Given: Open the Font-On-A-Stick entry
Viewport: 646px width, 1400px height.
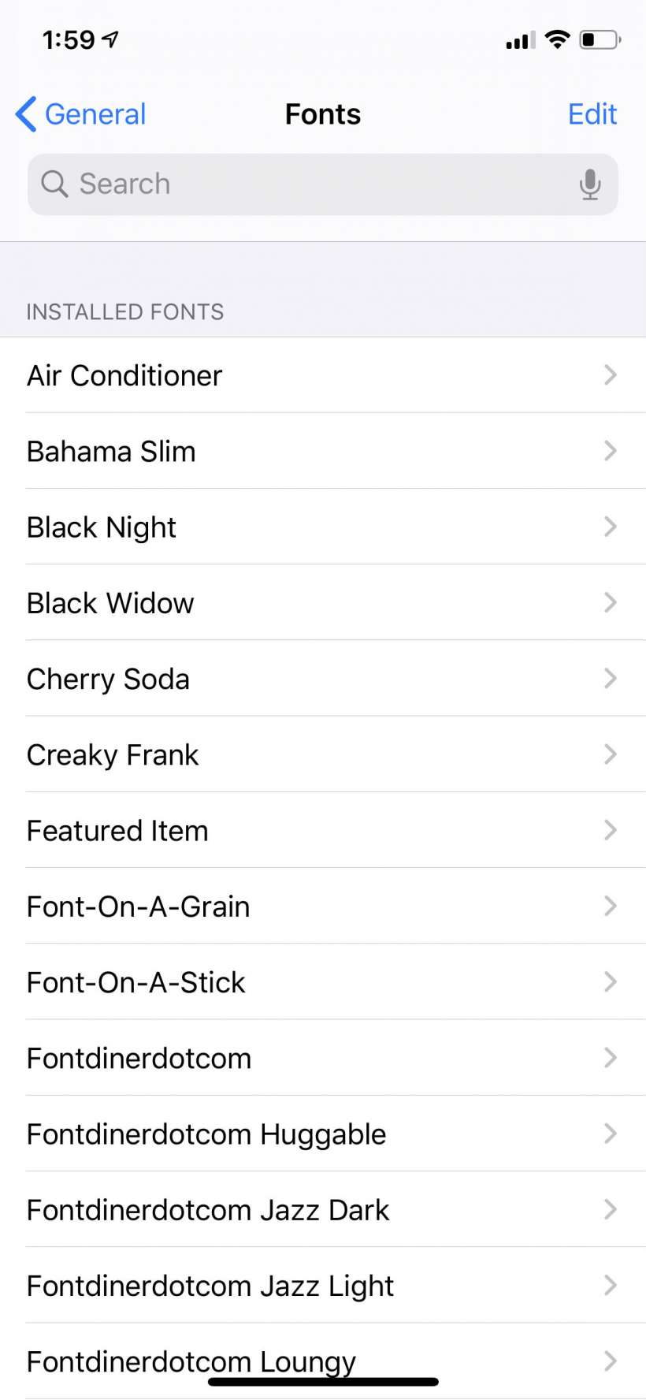Looking at the screenshot, I should pos(136,983).
